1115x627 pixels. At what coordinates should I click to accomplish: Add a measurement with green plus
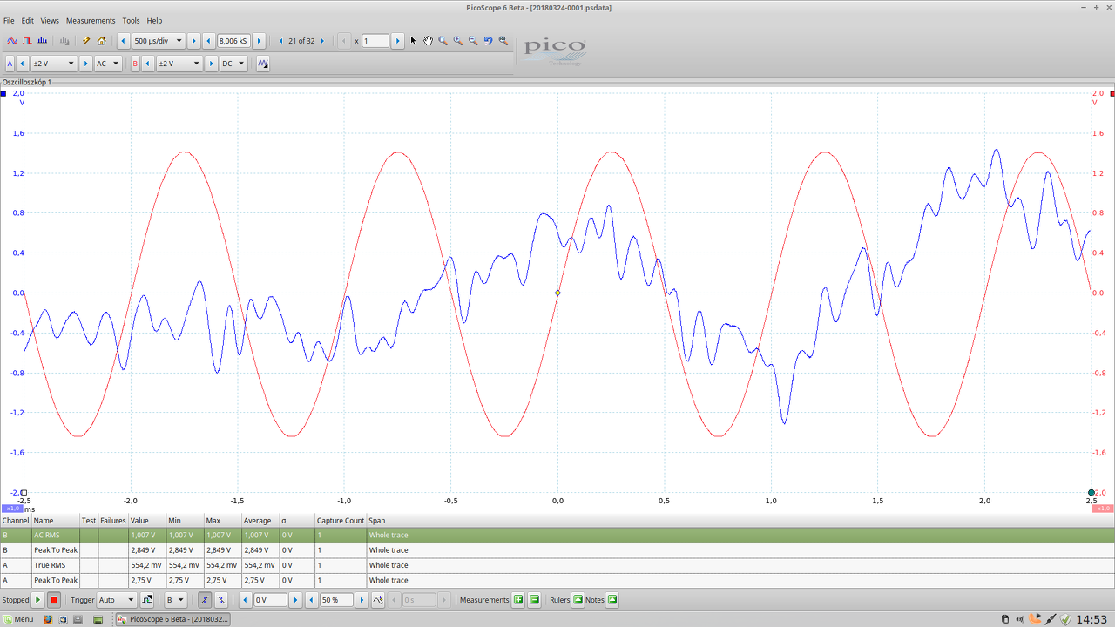(518, 600)
